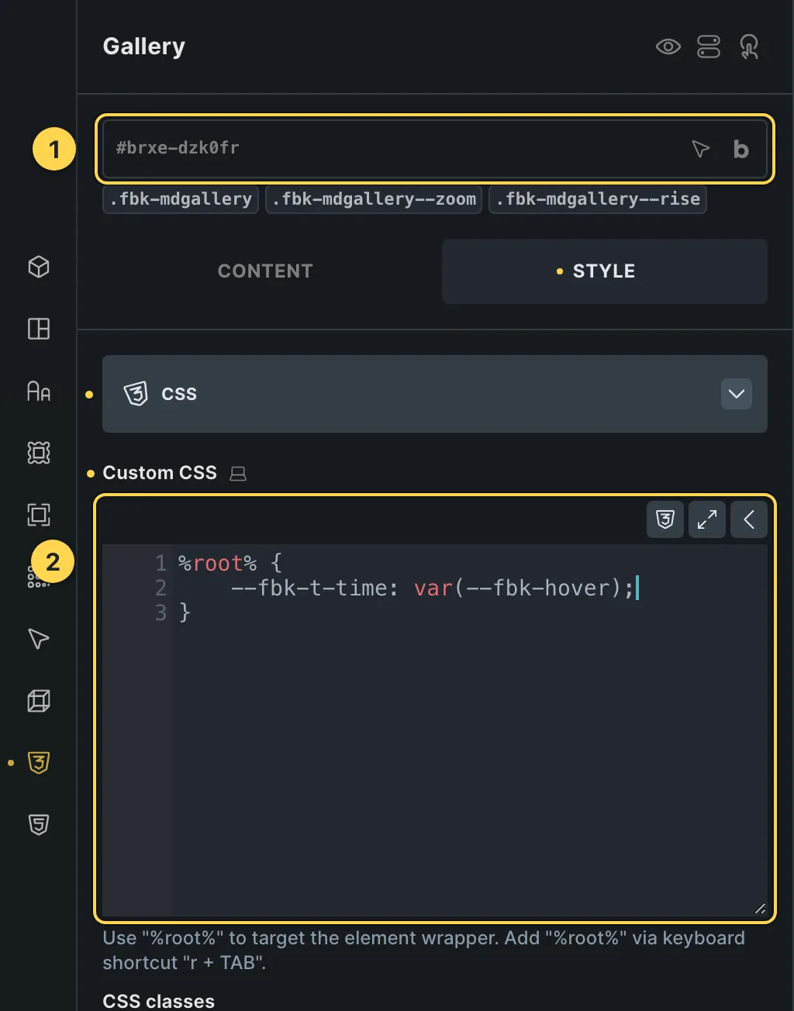Select the .fbk-mdgallery--zoom class chip
The width and height of the screenshot is (794, 1011).
(x=374, y=199)
